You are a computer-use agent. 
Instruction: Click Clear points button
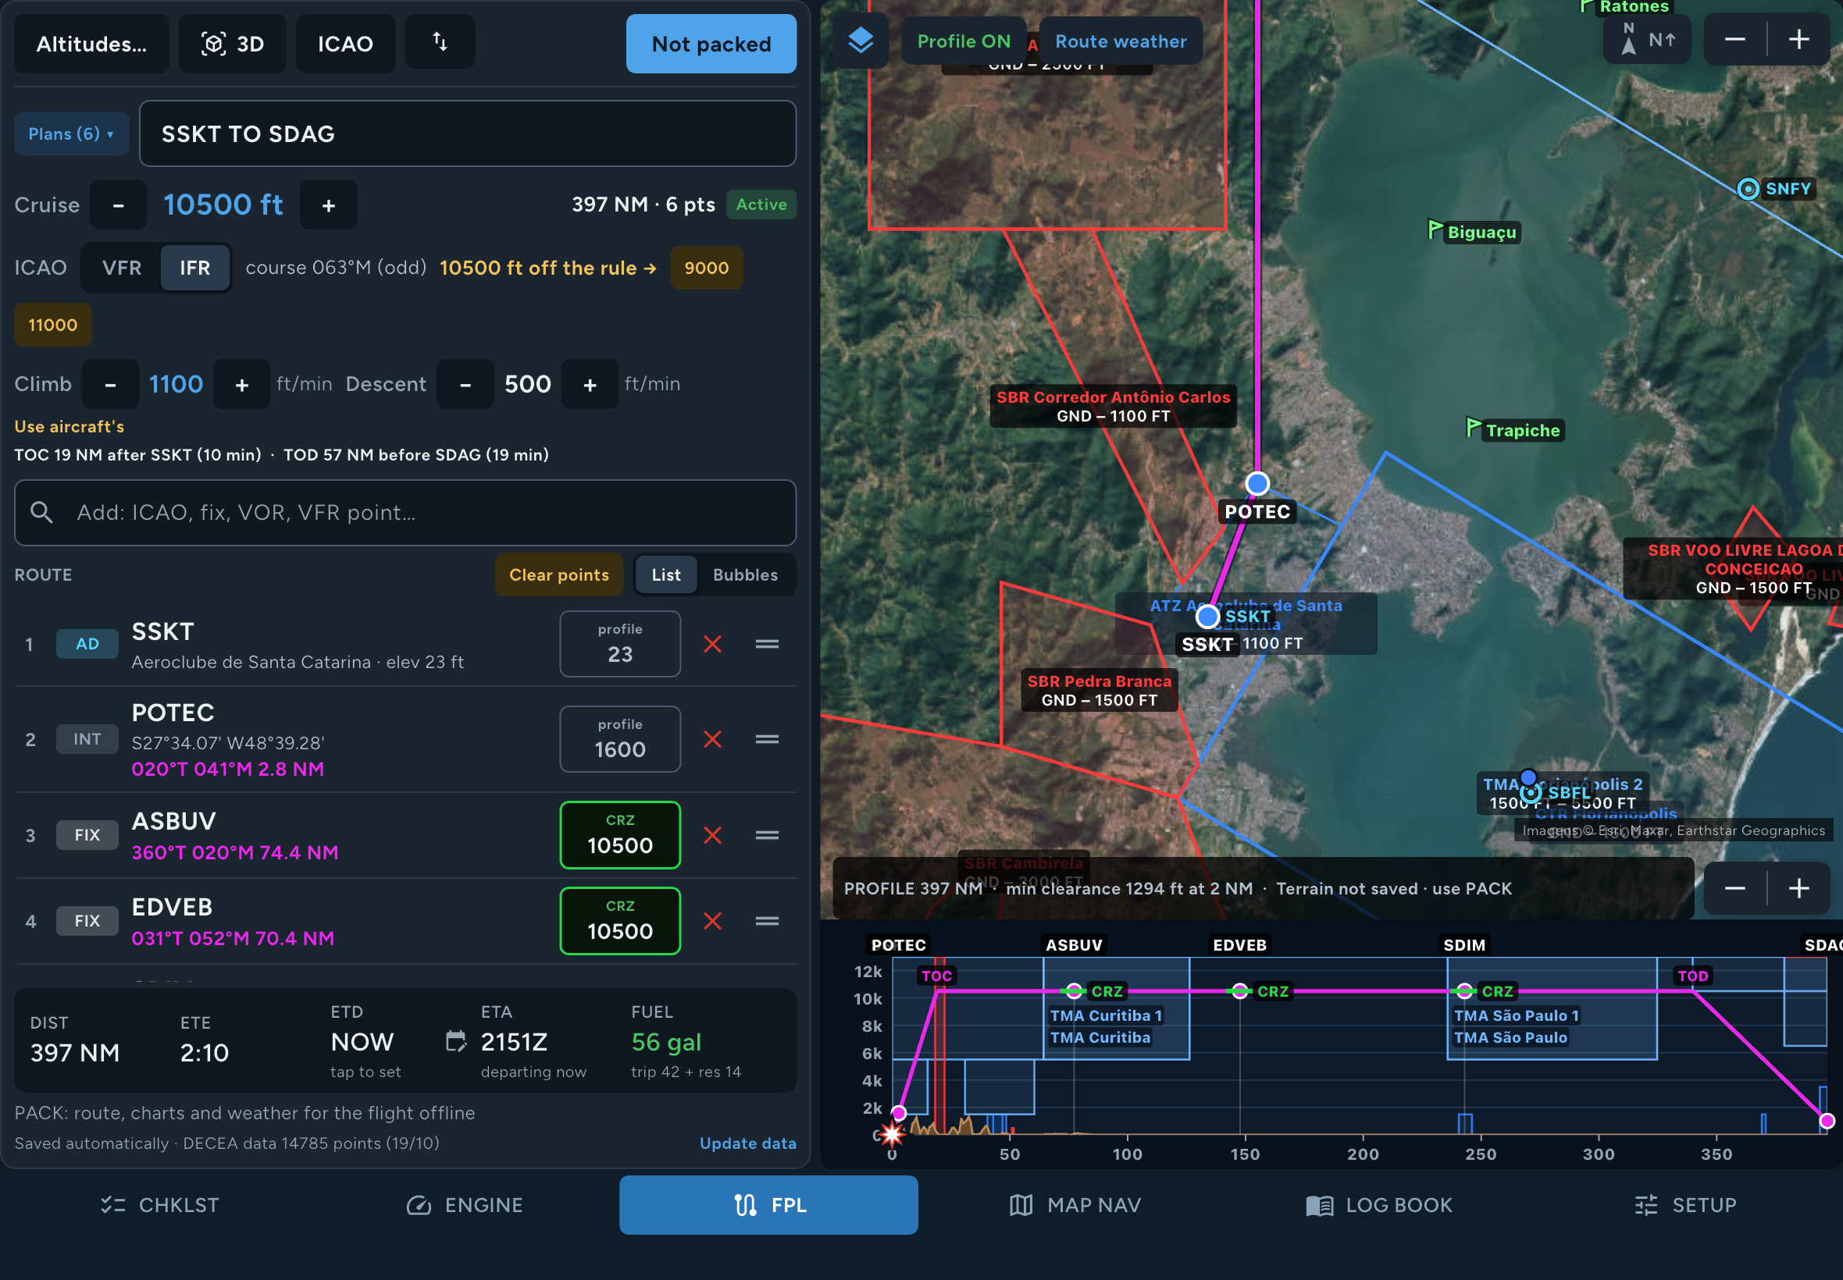(559, 575)
